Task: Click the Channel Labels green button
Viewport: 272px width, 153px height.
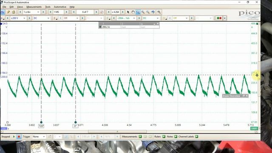Action: [196, 137]
